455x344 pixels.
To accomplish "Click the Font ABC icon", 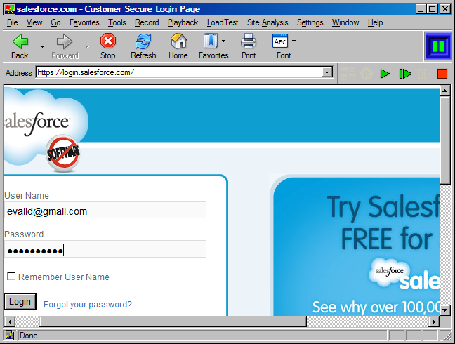I will coord(280,41).
